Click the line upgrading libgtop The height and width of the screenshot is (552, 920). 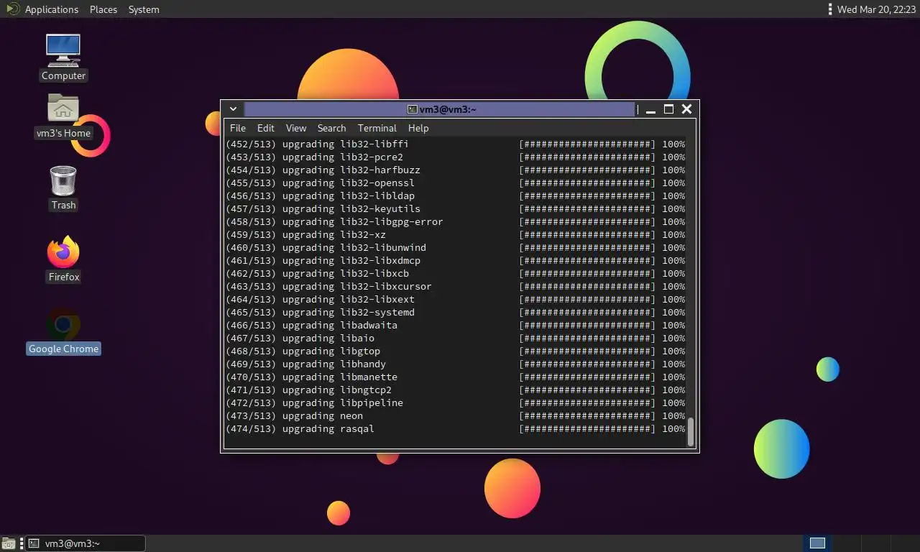[455, 351]
